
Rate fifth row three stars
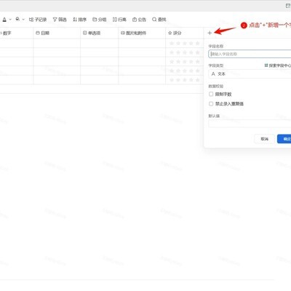pos(185,80)
